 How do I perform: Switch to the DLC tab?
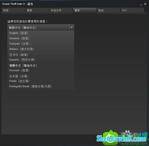tap(132, 10)
